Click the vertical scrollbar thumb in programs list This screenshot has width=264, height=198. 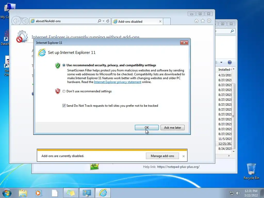point(234,116)
